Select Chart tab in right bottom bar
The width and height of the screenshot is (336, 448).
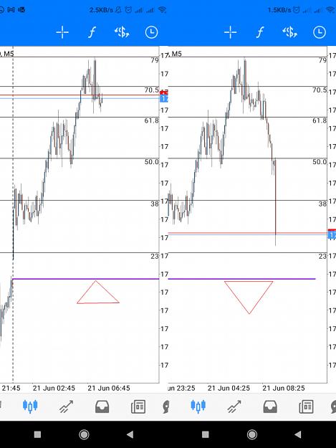[198, 406]
